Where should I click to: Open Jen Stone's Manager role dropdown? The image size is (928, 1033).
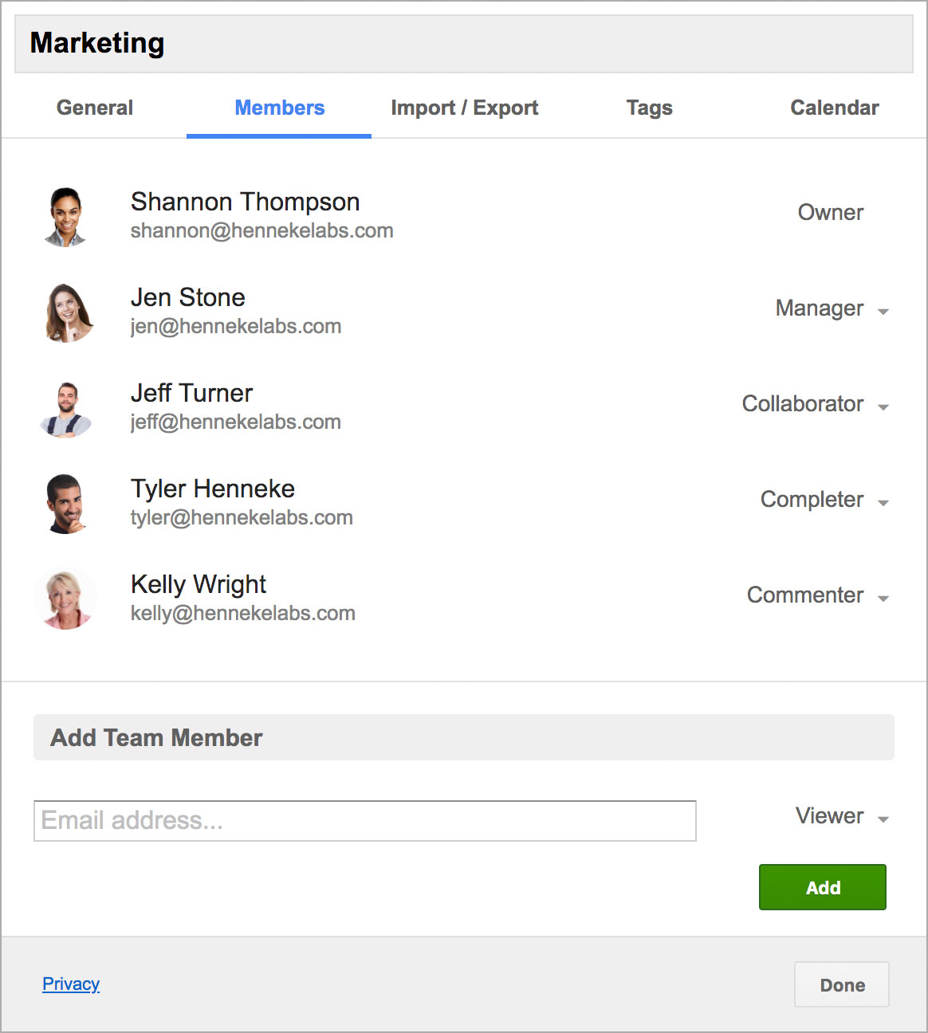coord(832,309)
